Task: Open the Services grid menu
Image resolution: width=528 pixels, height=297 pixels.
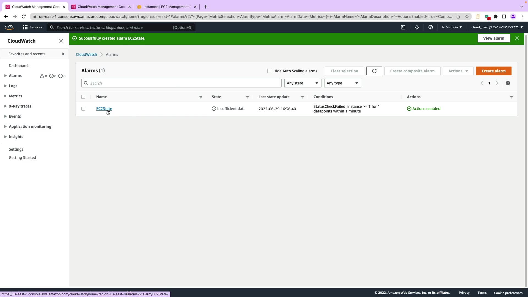Action: point(32,27)
